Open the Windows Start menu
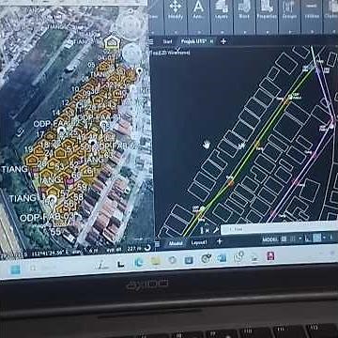The image size is (338, 338). pyautogui.click(x=15, y=269)
